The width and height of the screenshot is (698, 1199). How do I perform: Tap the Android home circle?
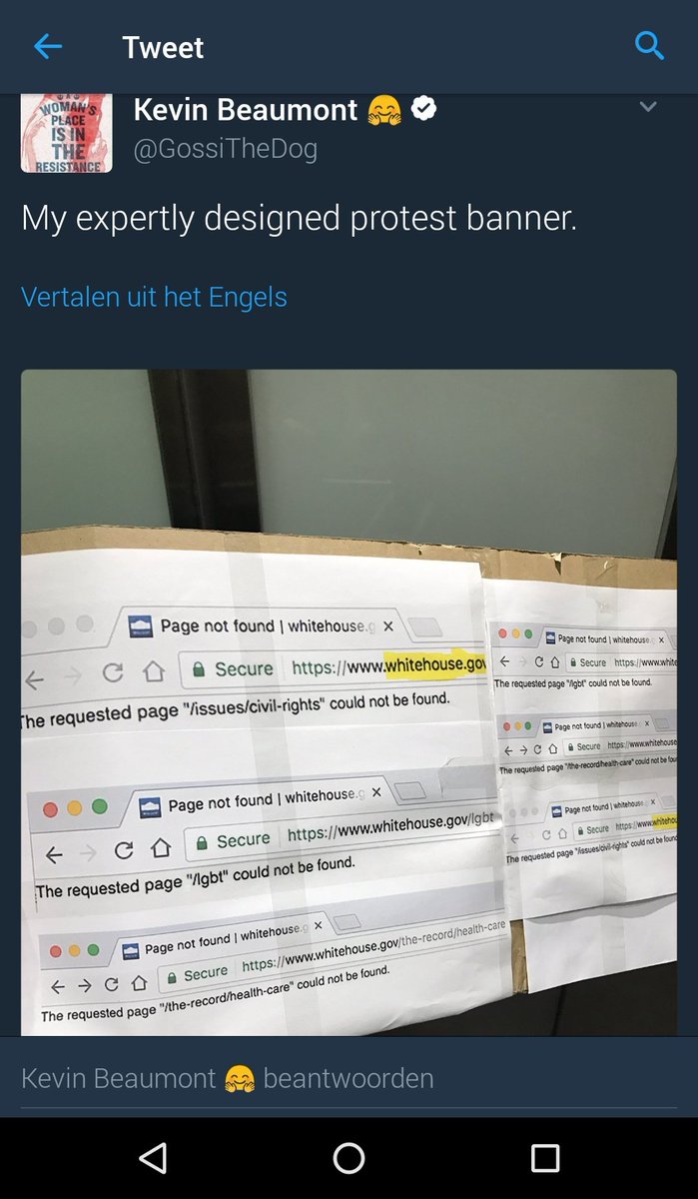349,1157
